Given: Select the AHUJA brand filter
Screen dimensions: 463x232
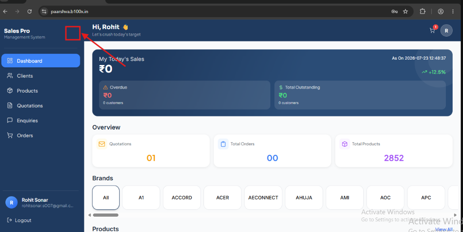Looking at the screenshot, I should 304,198.
